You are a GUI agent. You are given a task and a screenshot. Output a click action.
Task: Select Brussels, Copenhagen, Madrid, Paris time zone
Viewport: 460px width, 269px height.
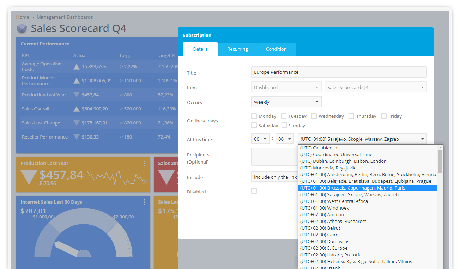(368, 188)
